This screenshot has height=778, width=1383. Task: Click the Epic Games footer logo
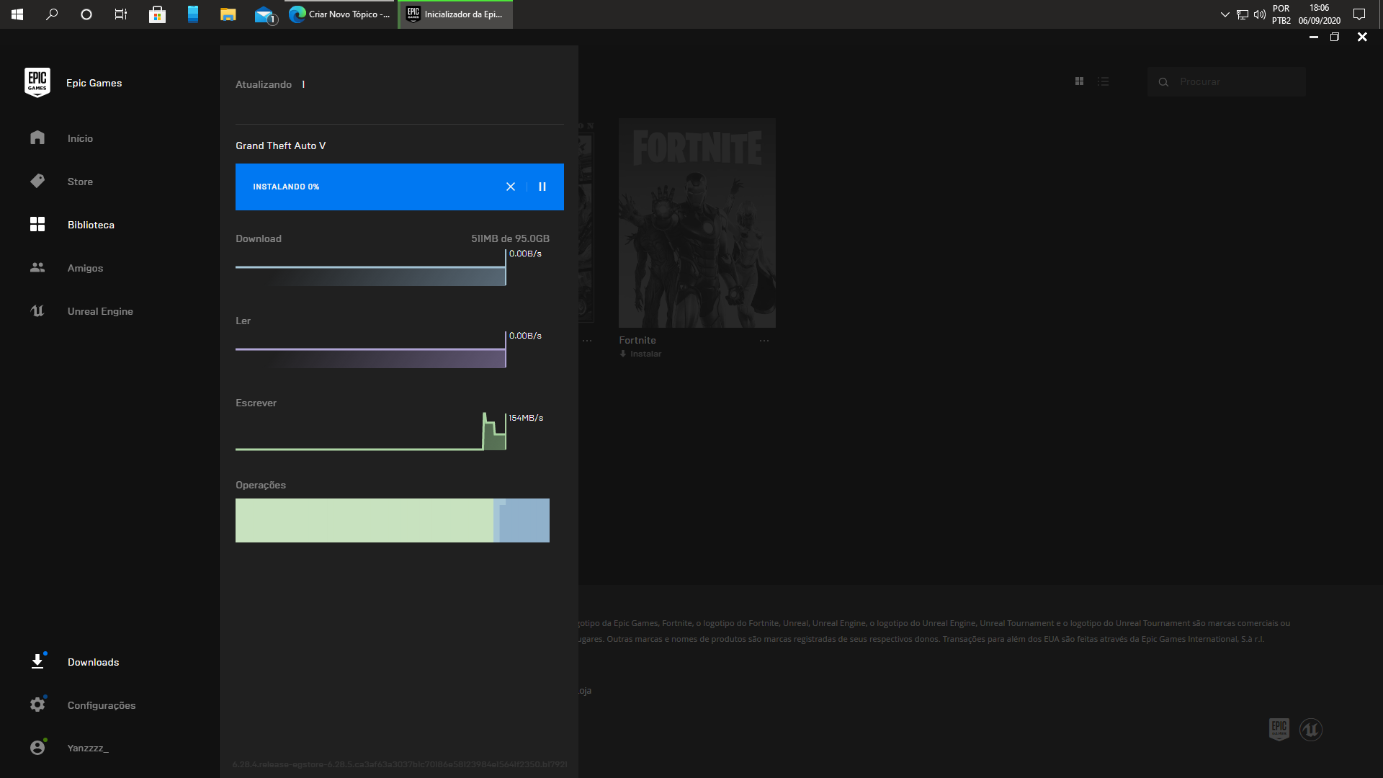coord(1279,729)
